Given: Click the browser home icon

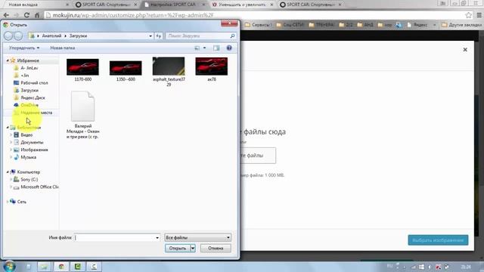Looking at the screenshot, I should (x=37, y=15).
